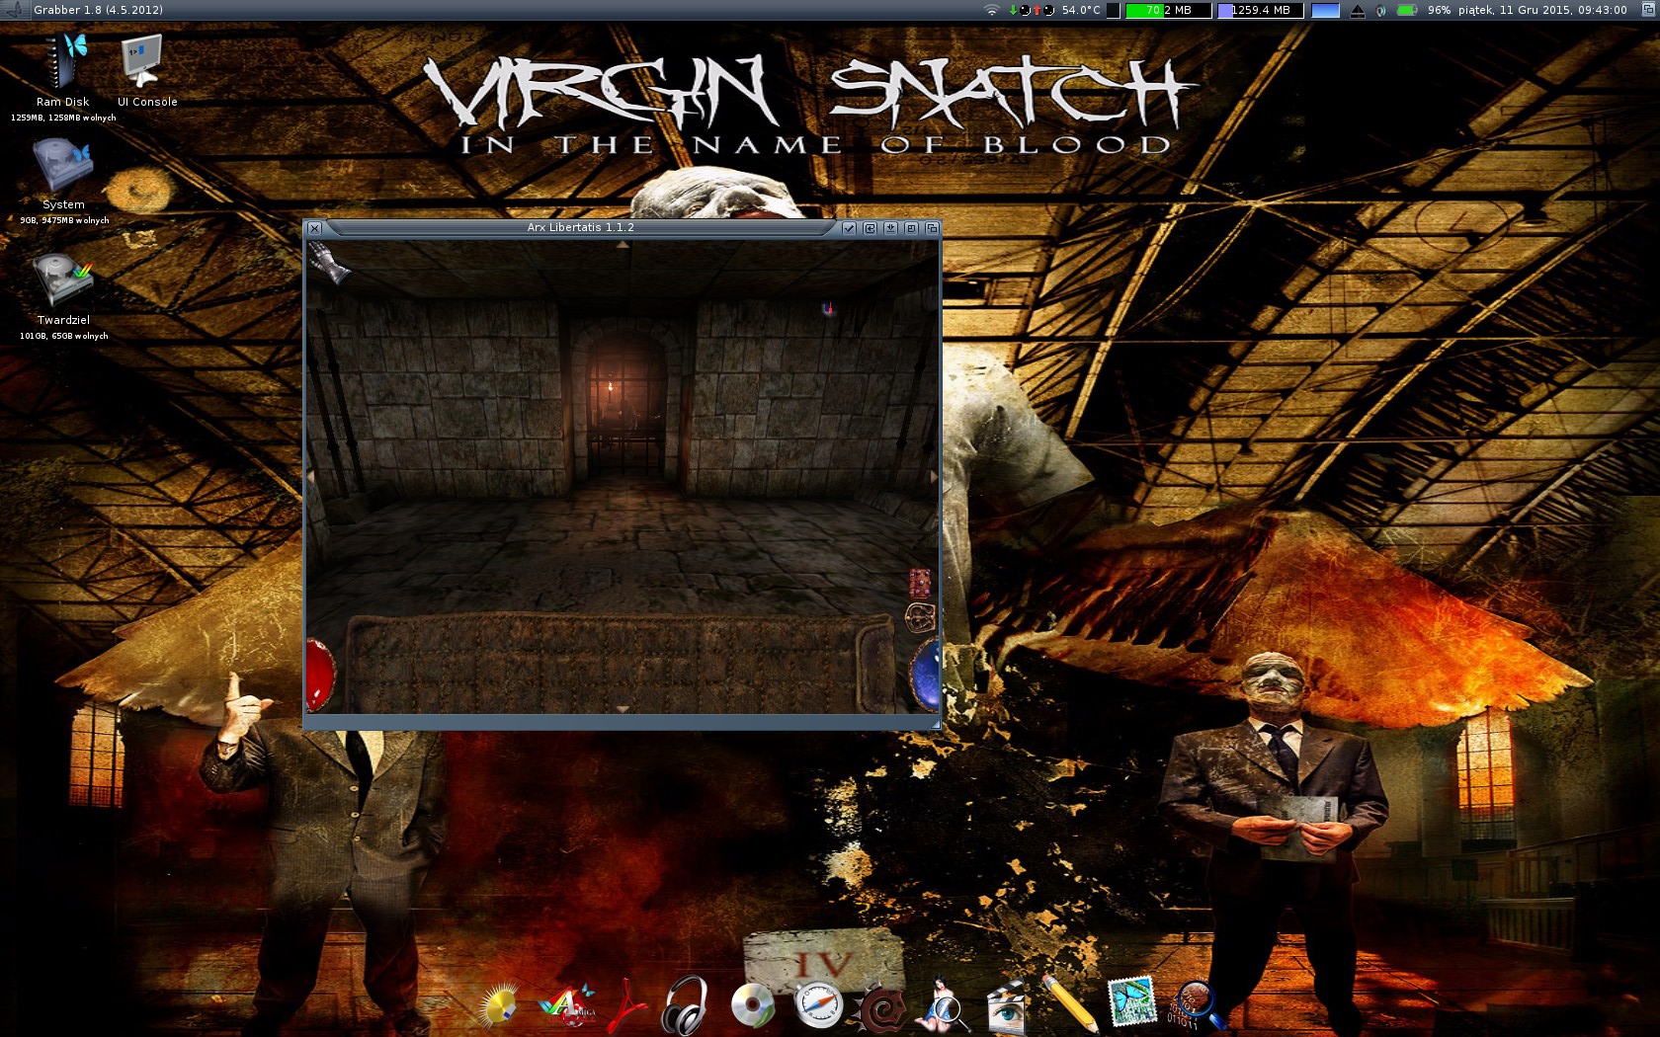Screen dimensions: 1660x1037
Task: Click the armored gauntlet icon in Arx Libertatis
Action: tap(330, 264)
